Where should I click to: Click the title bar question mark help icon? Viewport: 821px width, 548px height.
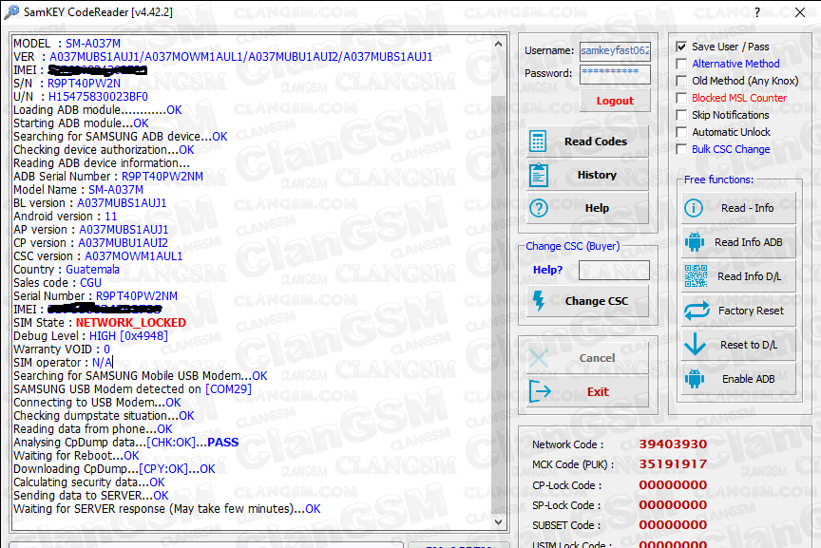pyautogui.click(x=757, y=12)
